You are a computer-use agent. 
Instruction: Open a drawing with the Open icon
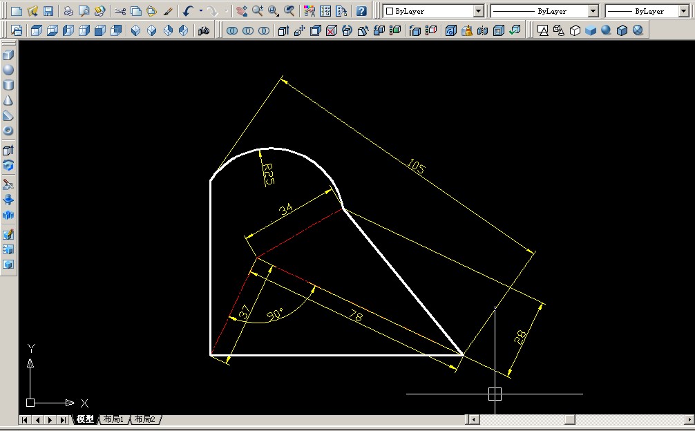(32, 11)
